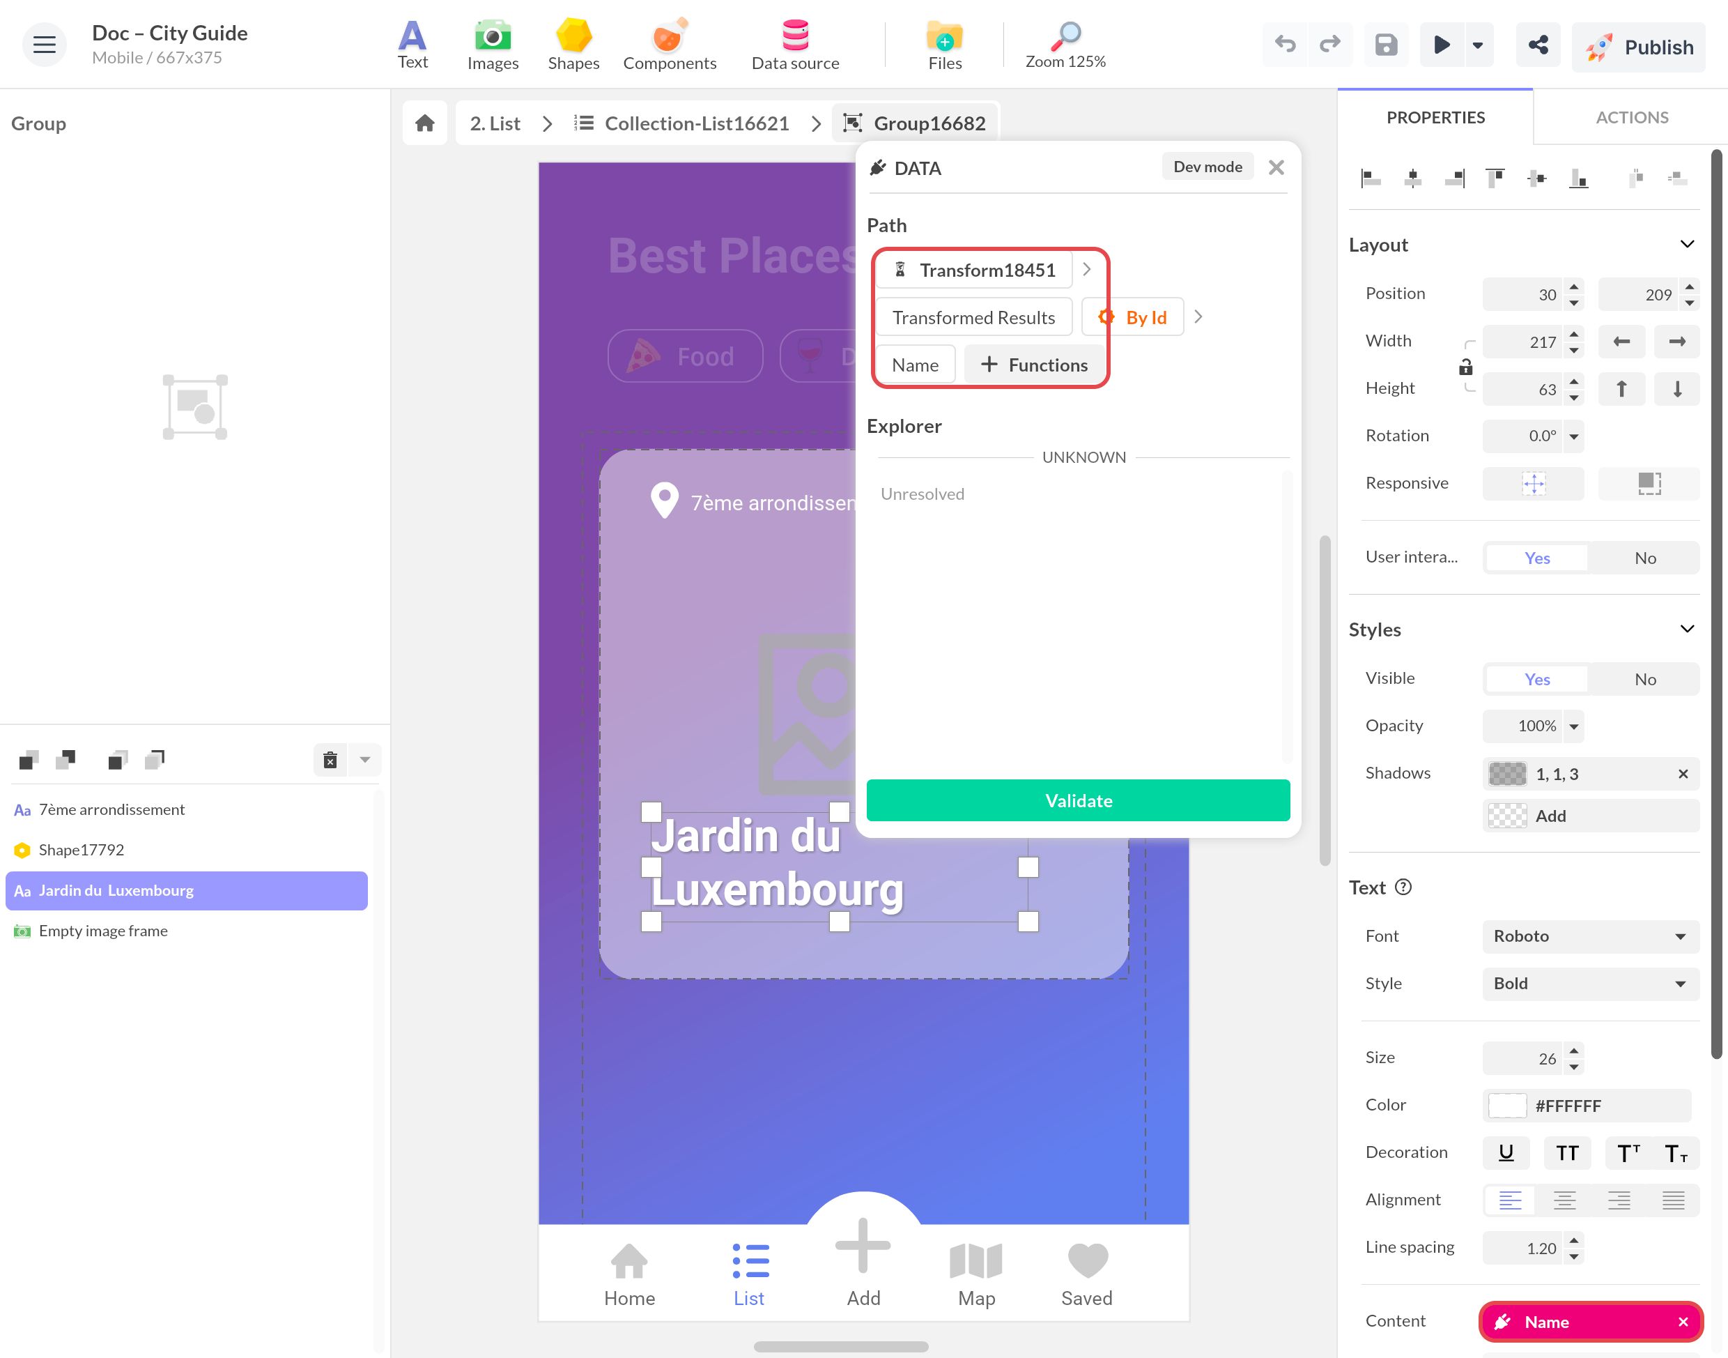Open the #FFFFFF text color swatch
This screenshot has height=1358, width=1728.
(1506, 1106)
